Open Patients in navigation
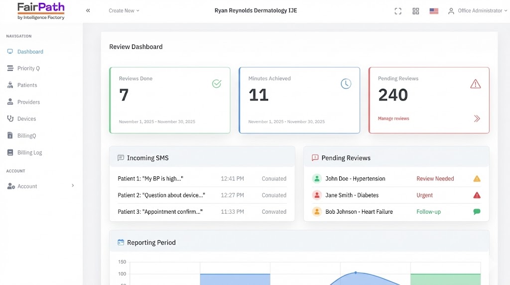This screenshot has height=285, width=510. tap(27, 85)
